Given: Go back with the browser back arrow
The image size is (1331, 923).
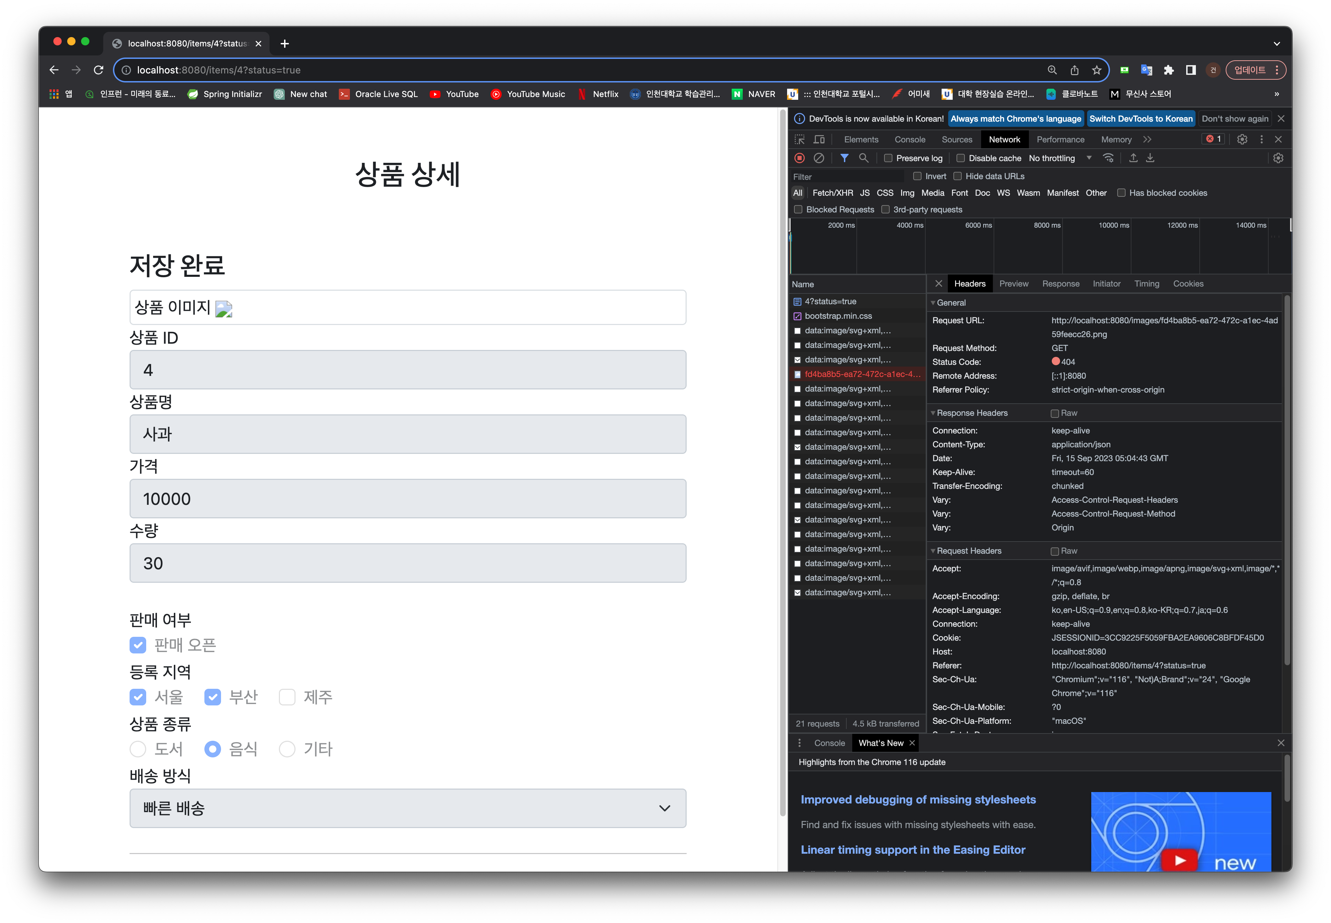Looking at the screenshot, I should [x=54, y=70].
